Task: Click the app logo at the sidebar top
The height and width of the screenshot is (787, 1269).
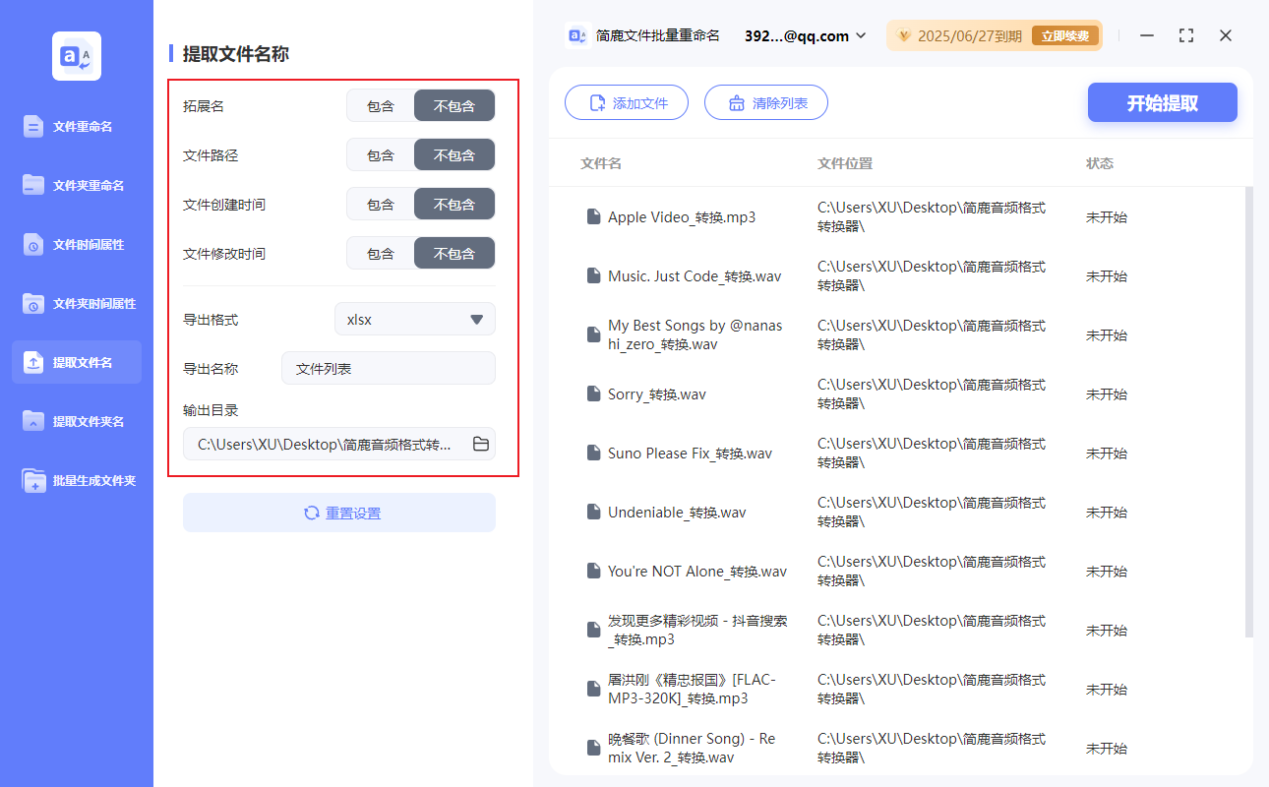Action: point(76,56)
